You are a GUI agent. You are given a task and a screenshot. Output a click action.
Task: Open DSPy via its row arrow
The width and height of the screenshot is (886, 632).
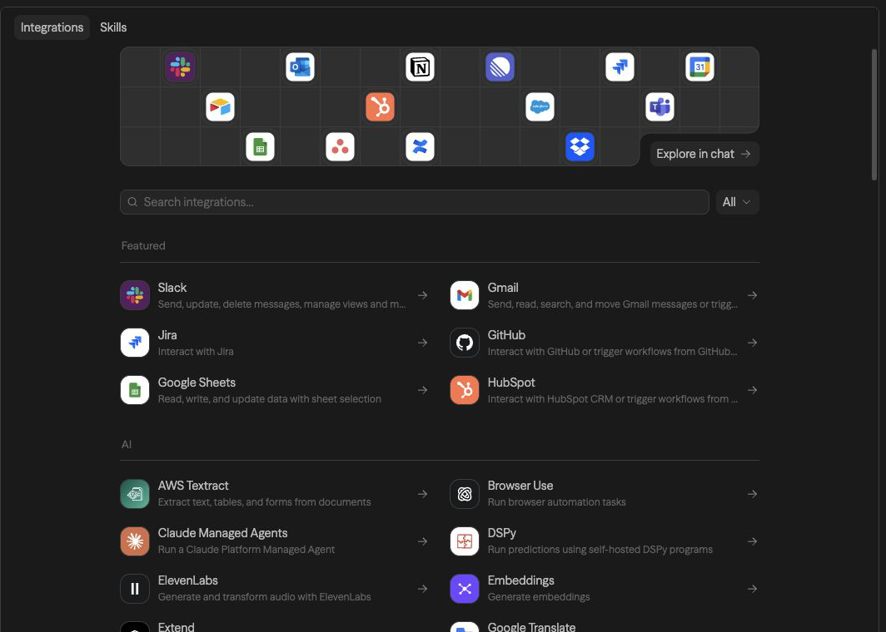752,541
